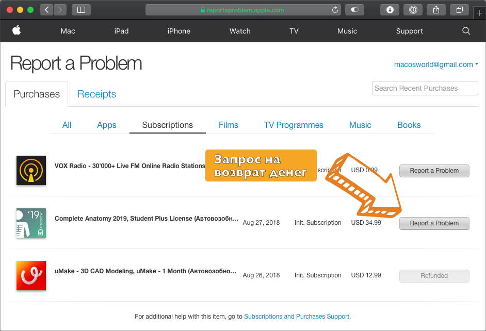The image size is (486, 331).
Task: Show the Safari tab overview
Action: pos(460,10)
